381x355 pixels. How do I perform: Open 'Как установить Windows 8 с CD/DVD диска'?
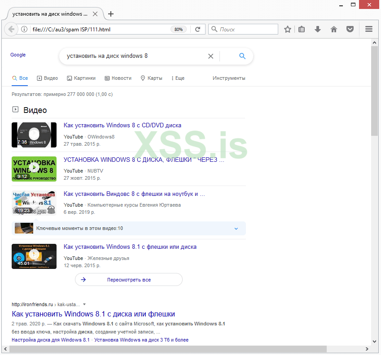pos(123,126)
